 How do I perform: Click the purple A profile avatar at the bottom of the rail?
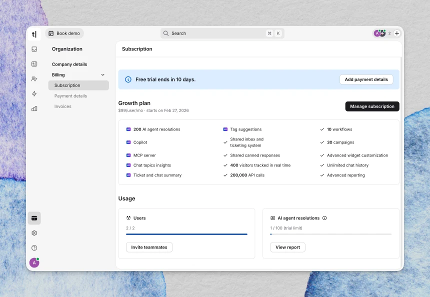(x=34, y=262)
